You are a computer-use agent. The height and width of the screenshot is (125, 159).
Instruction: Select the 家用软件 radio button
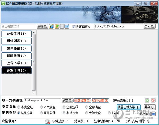click(x=41, y=113)
